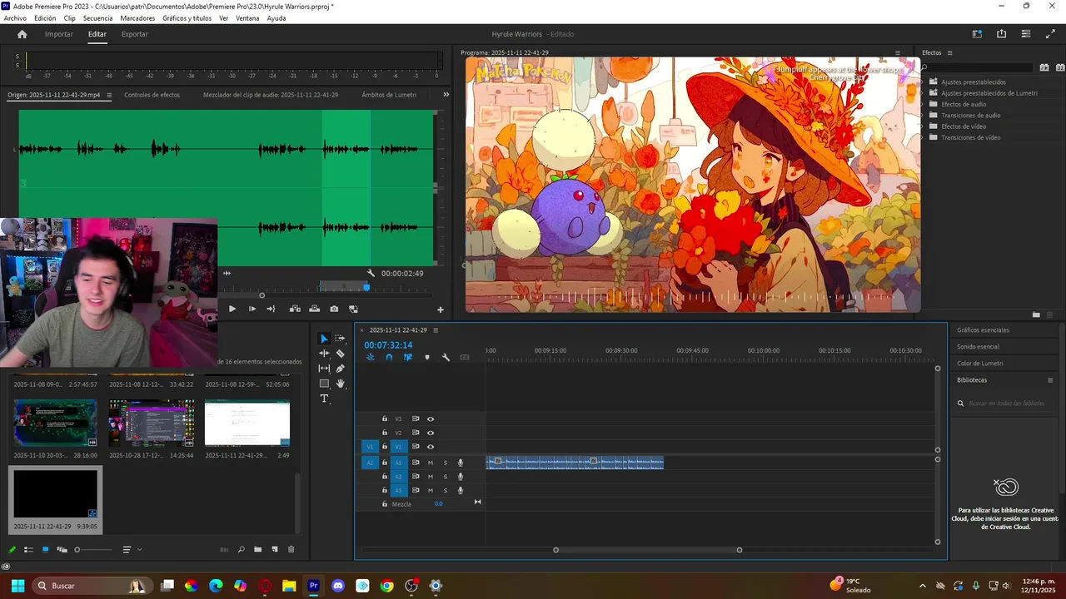
Task: Open Source monitor settings wrench
Action: click(371, 273)
